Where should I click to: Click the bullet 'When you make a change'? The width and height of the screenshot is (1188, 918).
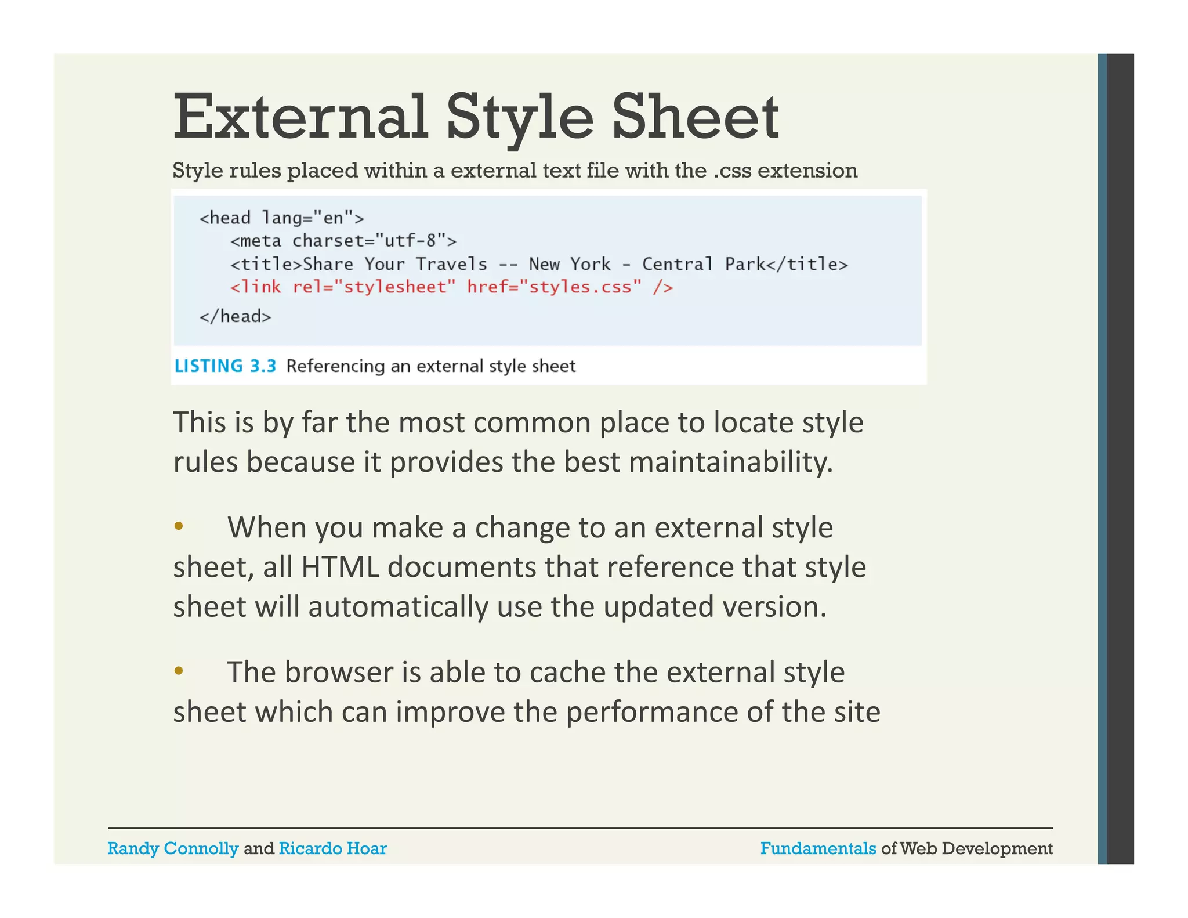(520, 567)
